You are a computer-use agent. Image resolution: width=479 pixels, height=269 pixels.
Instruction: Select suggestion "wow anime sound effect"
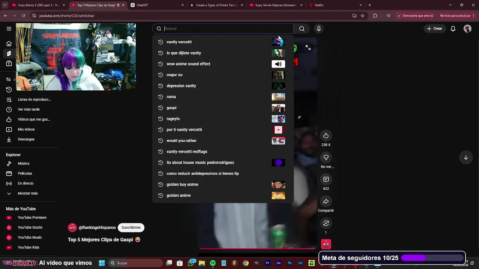[223, 64]
